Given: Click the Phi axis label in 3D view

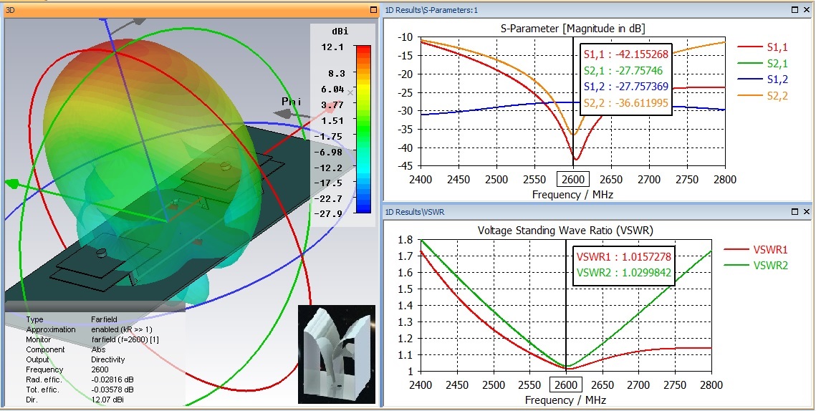Looking at the screenshot, I should pos(292,102).
